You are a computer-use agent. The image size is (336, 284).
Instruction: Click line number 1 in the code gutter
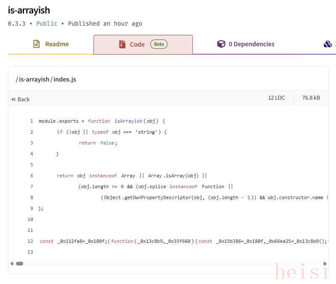(x=31, y=121)
